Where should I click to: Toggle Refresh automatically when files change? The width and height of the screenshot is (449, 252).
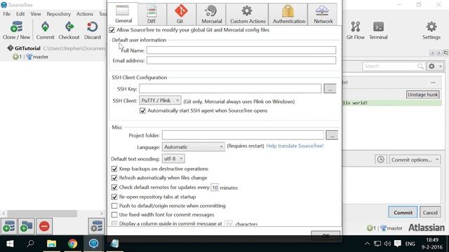click(114, 178)
